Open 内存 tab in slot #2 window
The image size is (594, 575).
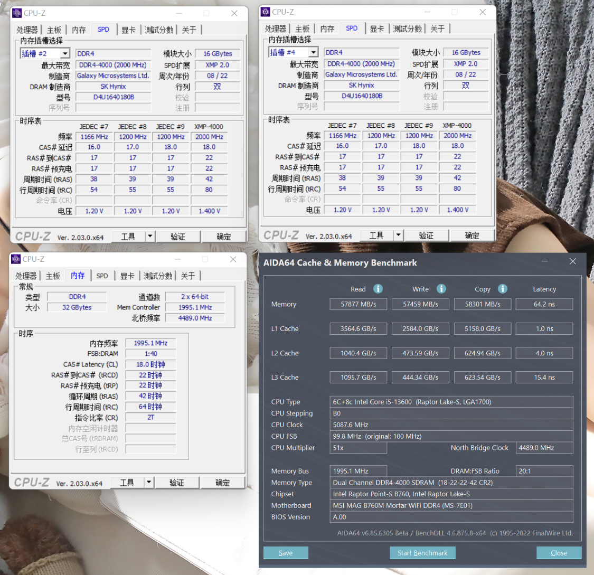[x=79, y=30]
